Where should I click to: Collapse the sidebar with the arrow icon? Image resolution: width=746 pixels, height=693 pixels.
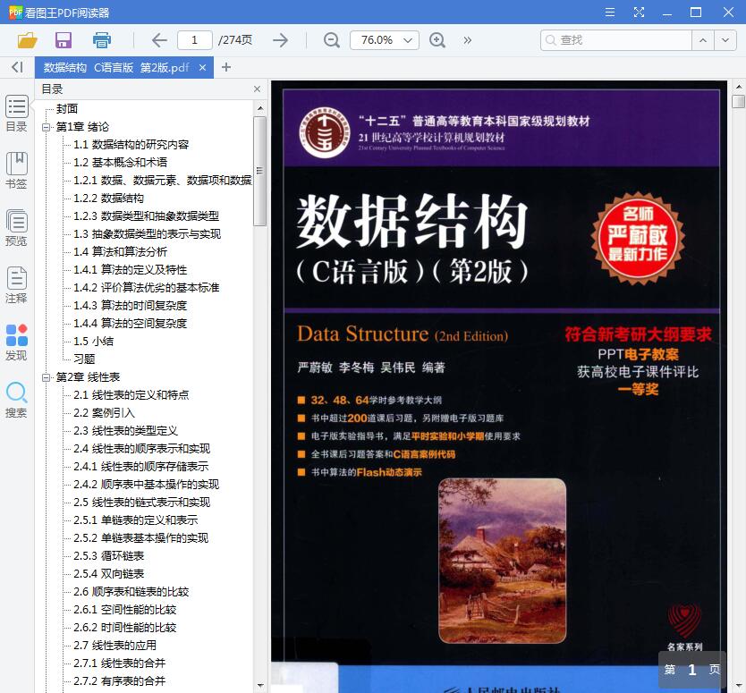pyautogui.click(x=17, y=67)
